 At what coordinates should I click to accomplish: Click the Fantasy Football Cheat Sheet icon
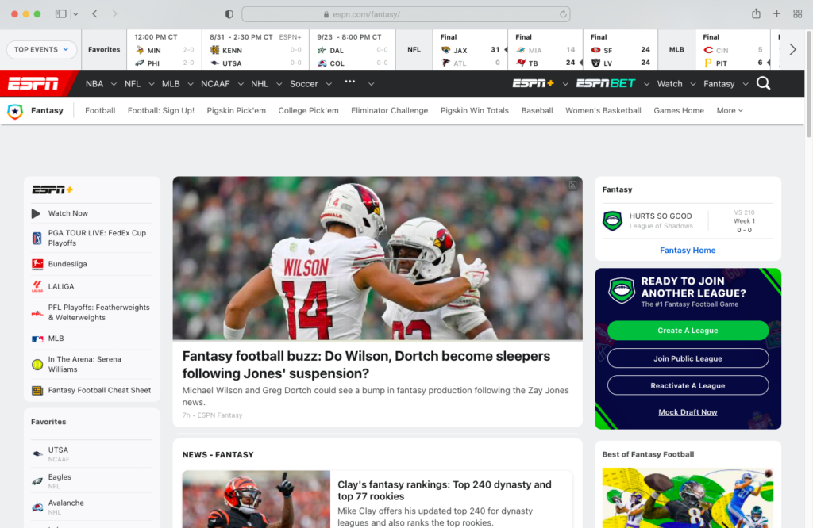tap(37, 390)
